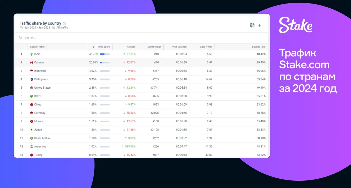Screen dimensions: 351x188
Task: Open the info icon beside Traffic share by country
Action: 64,24
